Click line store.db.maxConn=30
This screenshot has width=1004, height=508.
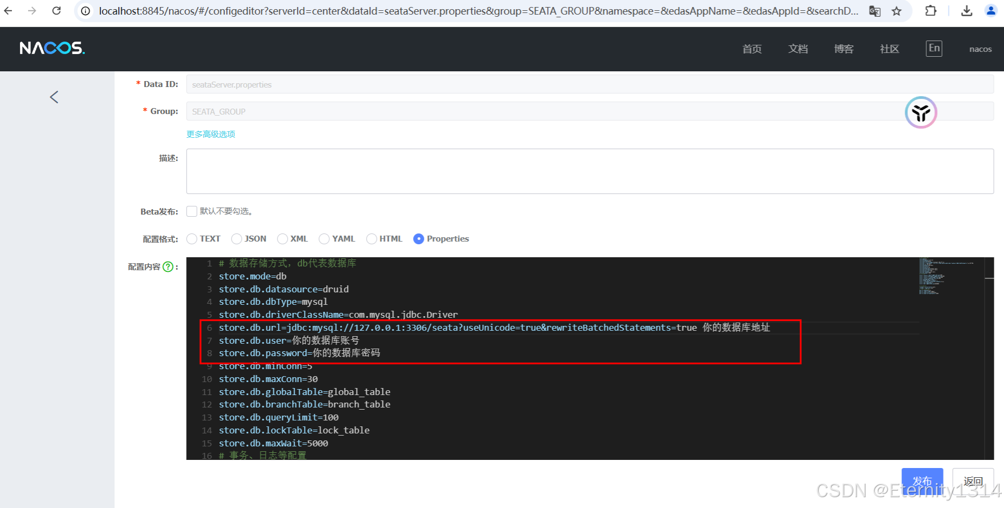coord(268,379)
